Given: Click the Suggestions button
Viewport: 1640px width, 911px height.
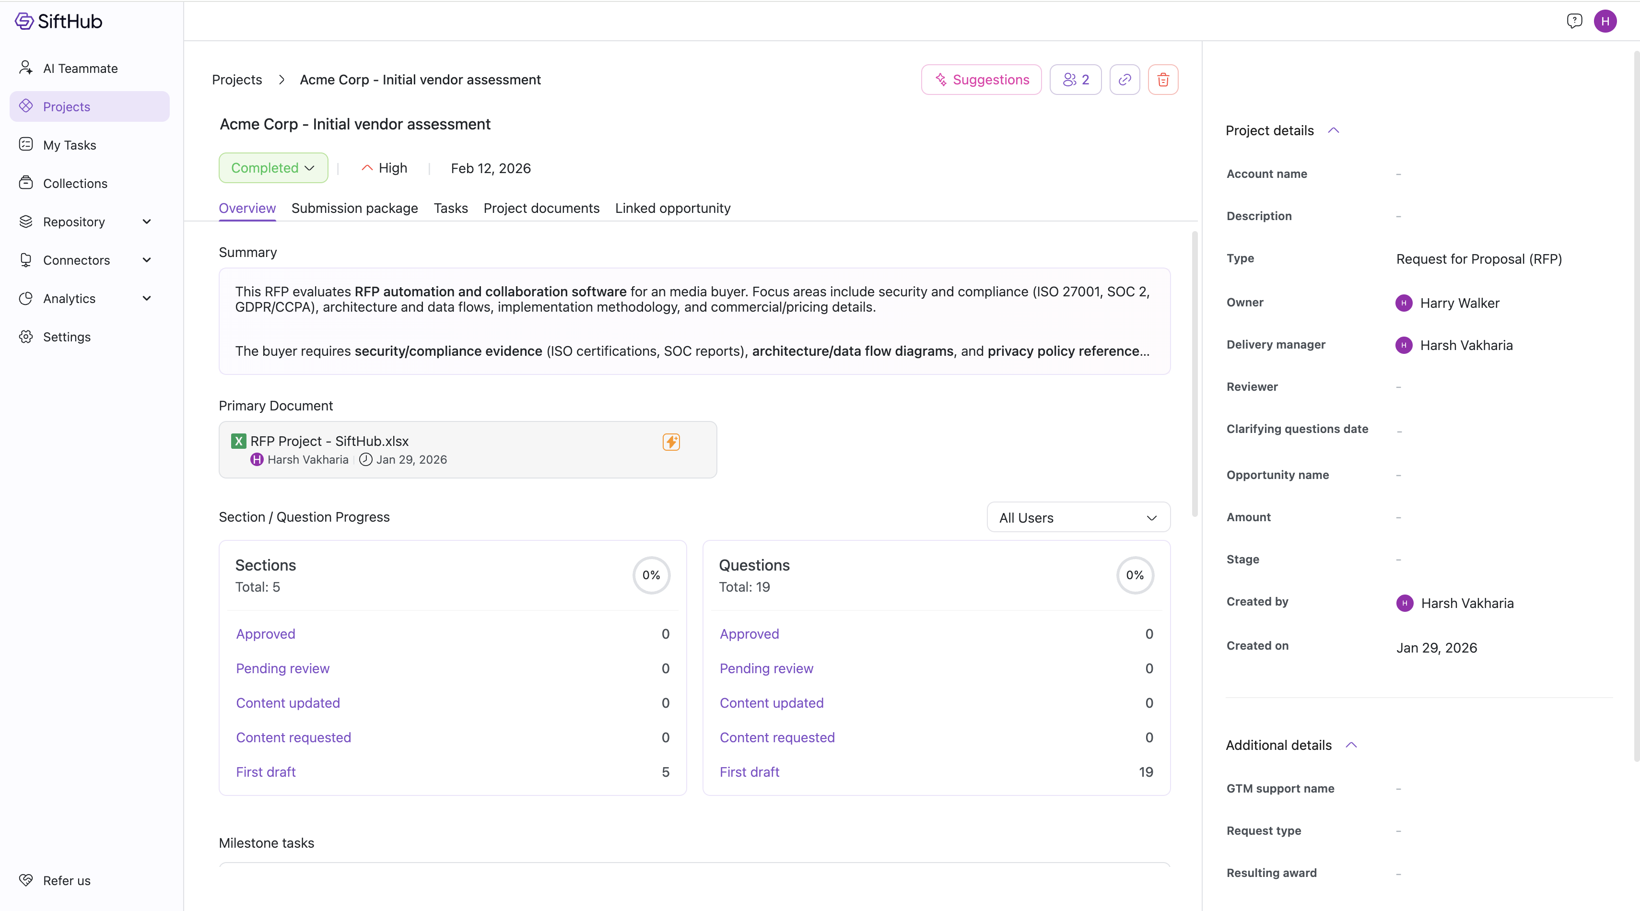Looking at the screenshot, I should (981, 80).
